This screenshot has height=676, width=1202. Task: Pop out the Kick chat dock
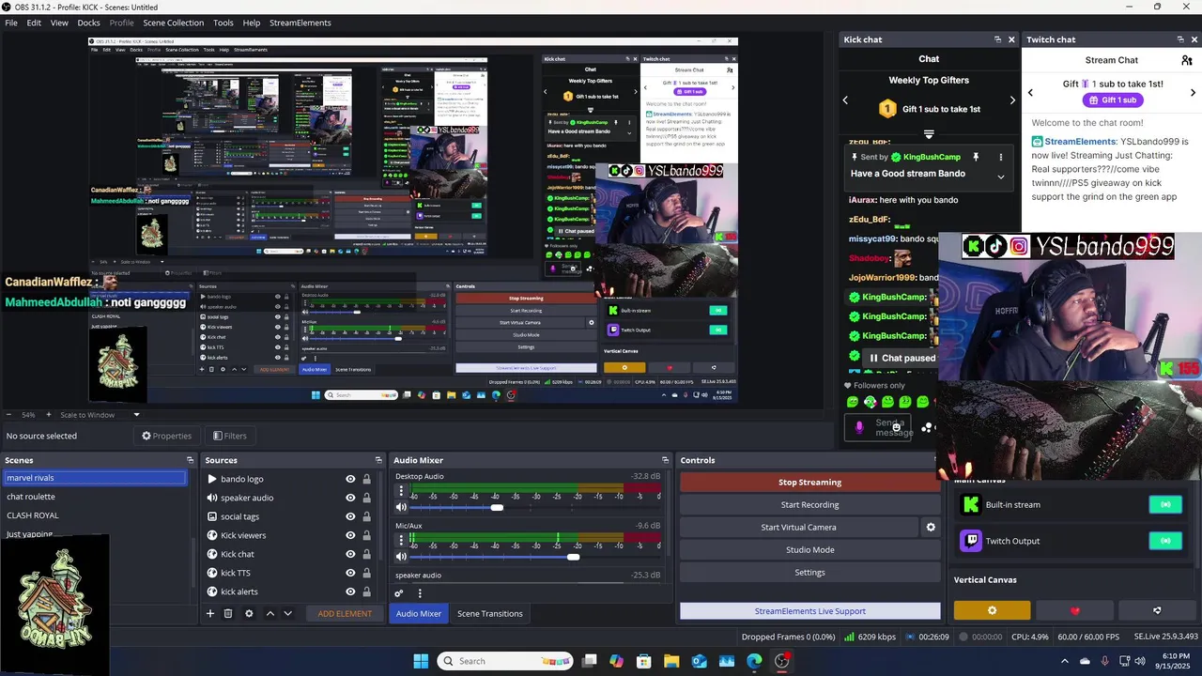(998, 39)
